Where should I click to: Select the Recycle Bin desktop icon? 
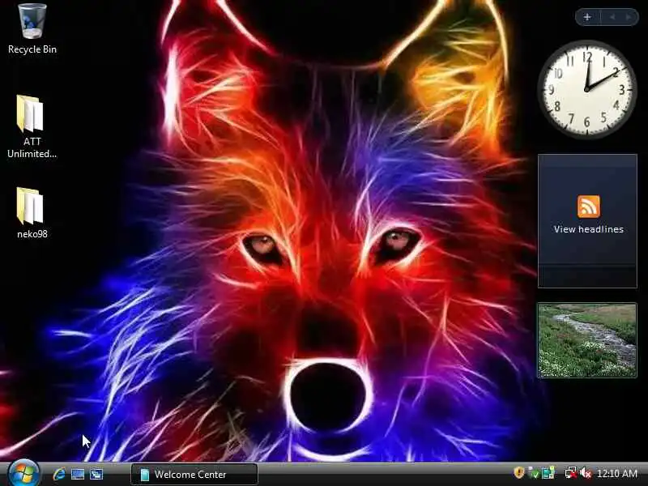tap(32, 29)
